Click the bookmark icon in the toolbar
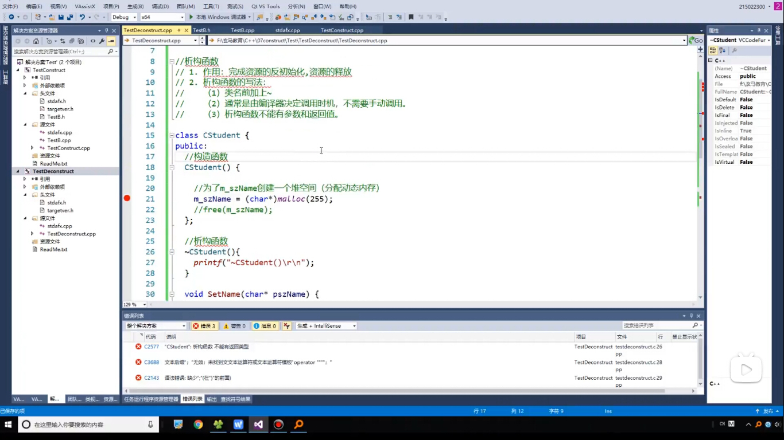Viewport: 784px width, 440px height. 411,17
